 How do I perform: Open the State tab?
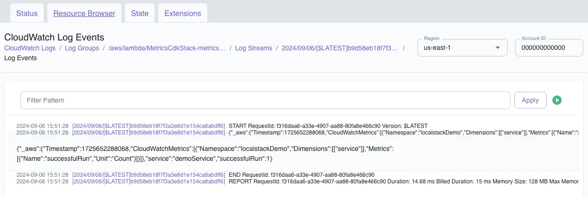click(140, 13)
